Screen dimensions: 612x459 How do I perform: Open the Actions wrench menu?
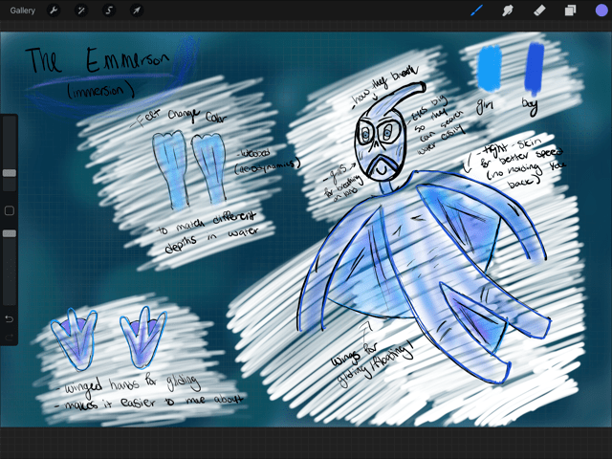54,11
